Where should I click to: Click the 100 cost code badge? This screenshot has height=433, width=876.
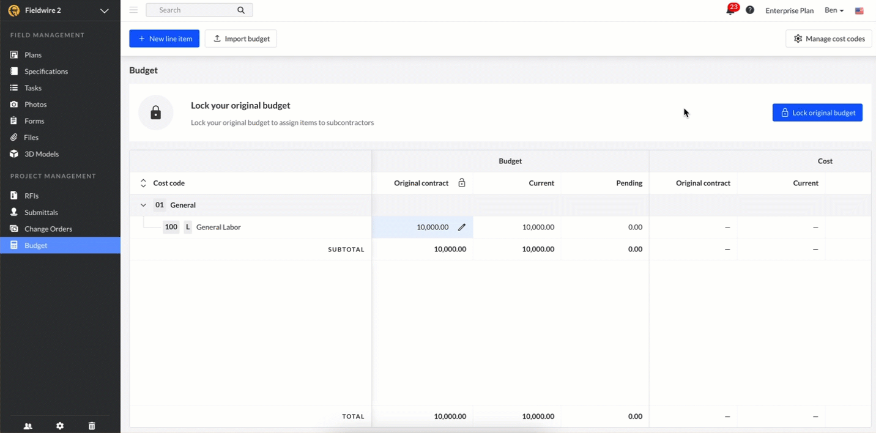click(x=171, y=227)
